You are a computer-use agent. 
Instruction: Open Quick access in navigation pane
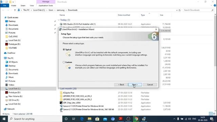(13, 17)
